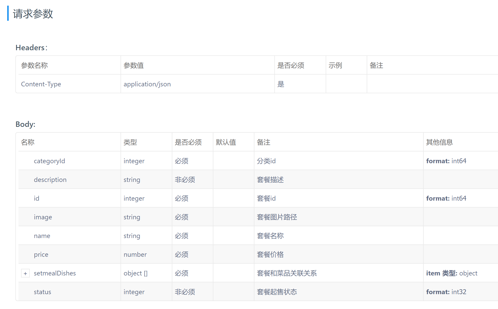The image size is (498, 309).
Task: Expand the setmealDishes row plus icon
Action: [x=25, y=273]
